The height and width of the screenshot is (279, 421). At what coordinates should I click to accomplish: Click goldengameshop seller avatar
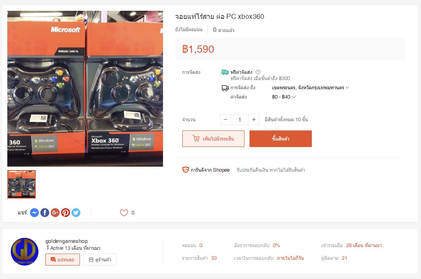25,252
